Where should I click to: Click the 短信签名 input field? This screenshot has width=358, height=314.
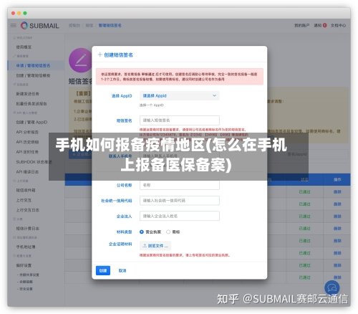(x=180, y=120)
